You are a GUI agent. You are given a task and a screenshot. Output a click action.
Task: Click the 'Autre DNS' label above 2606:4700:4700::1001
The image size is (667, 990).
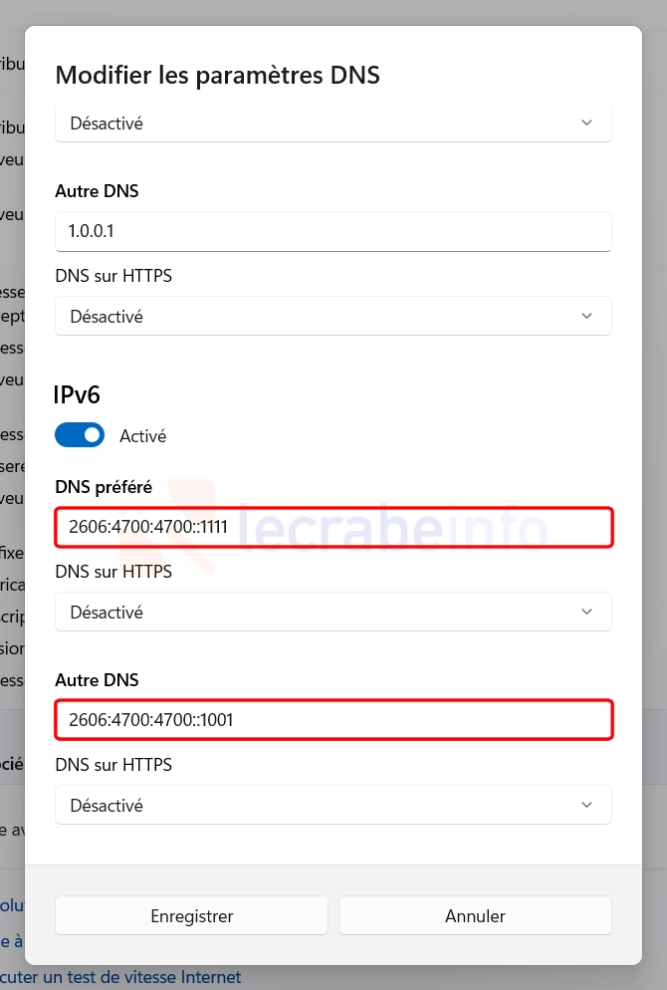click(97, 680)
